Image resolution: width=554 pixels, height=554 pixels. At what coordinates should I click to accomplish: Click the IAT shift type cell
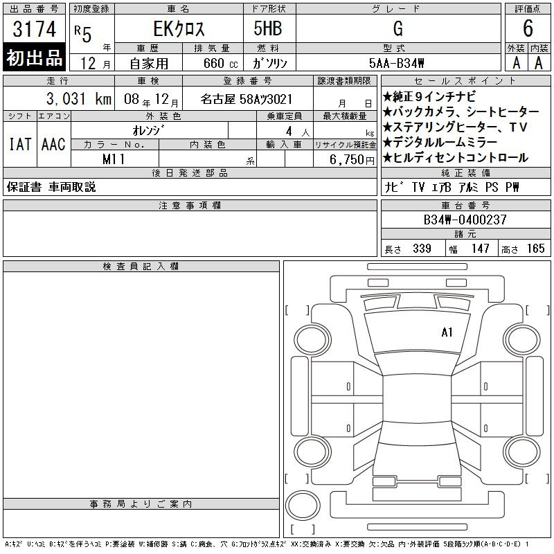point(19,144)
